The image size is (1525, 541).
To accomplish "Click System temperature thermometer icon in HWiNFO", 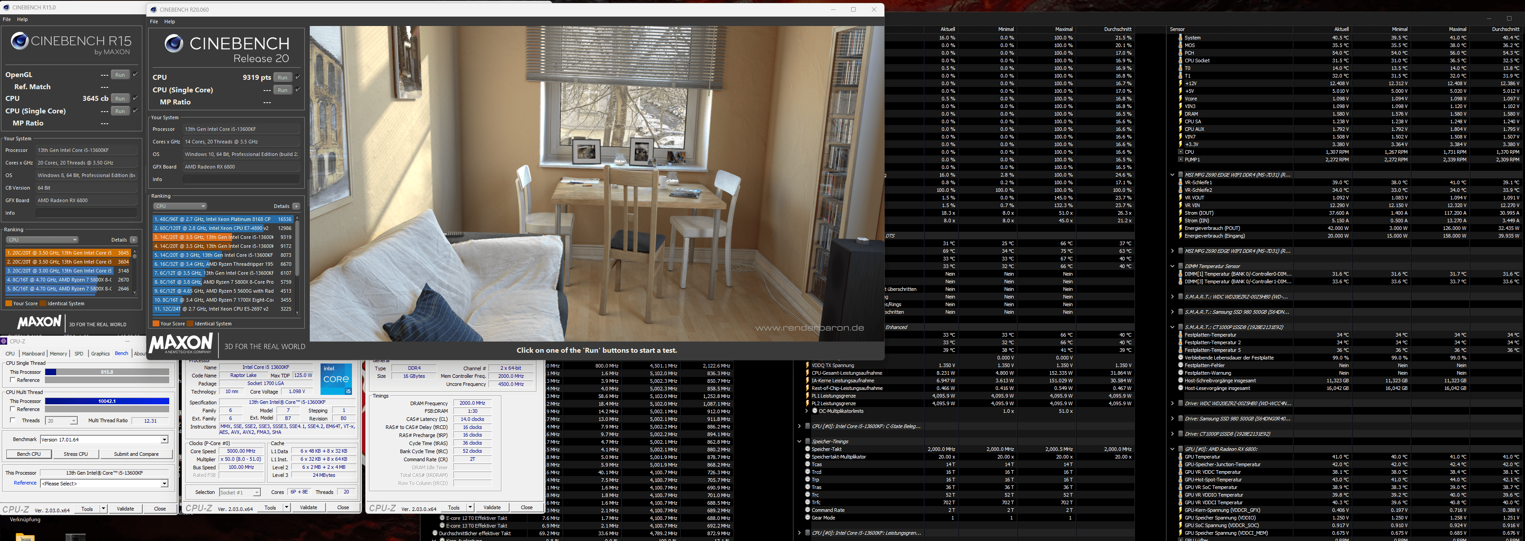I will coord(1181,38).
